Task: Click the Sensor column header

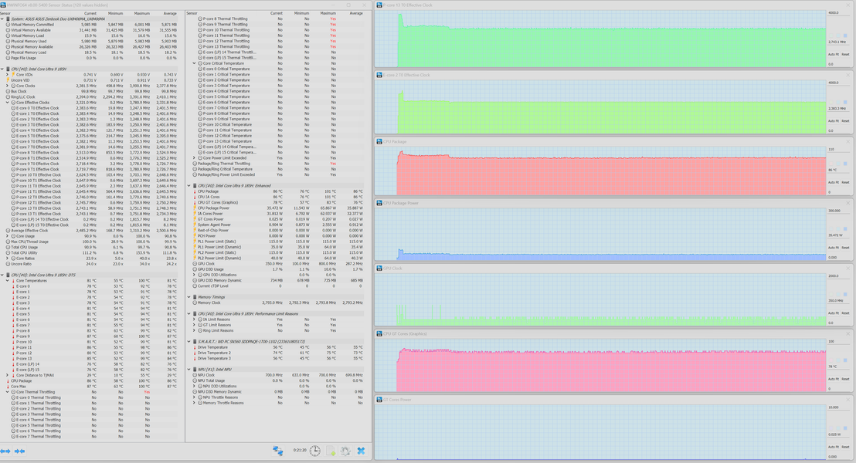Action: pos(5,13)
